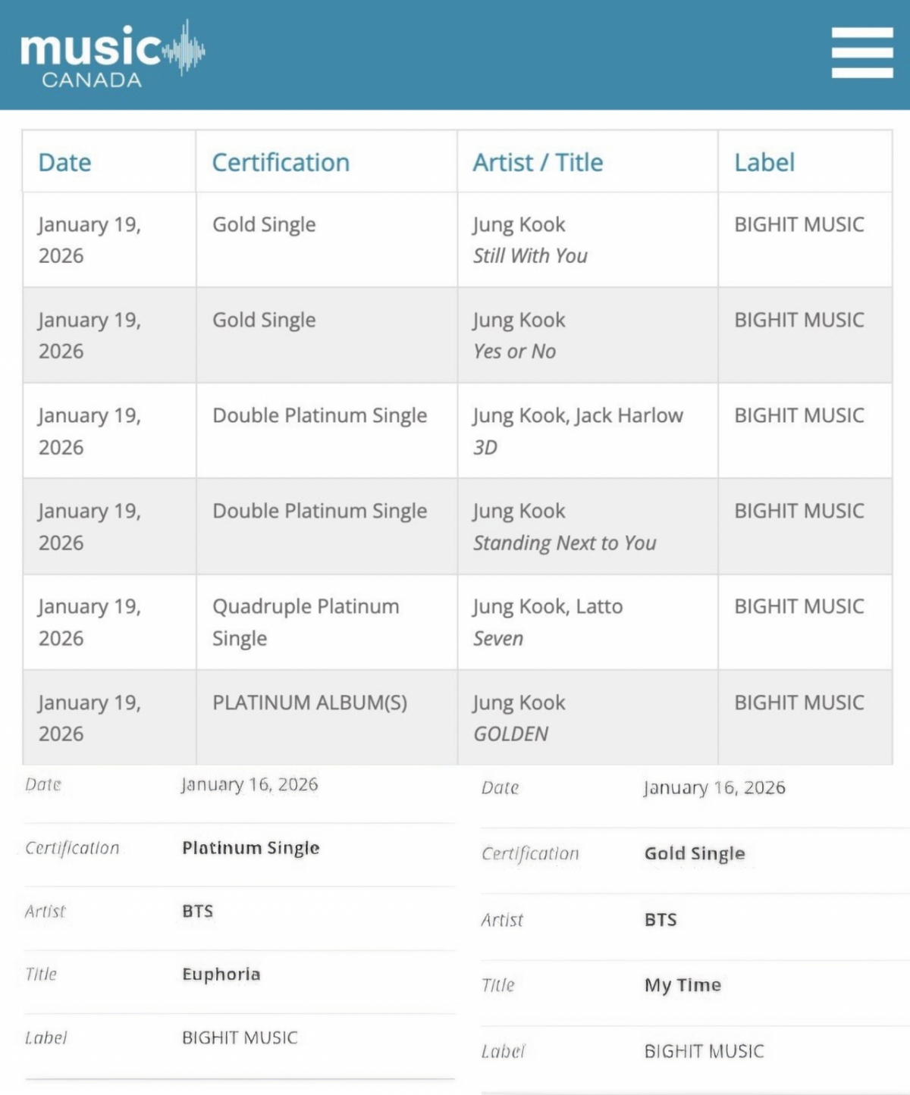Click the My Time title value

(x=682, y=985)
